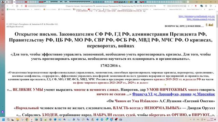This screenshot has width=218, height=122.
Task: Show hidden system tray icons
Action: coord(190,120)
